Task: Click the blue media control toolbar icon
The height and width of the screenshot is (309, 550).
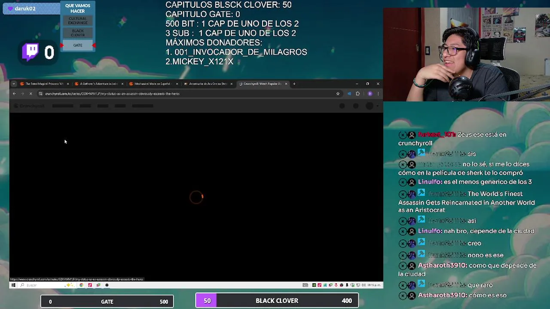Action: (349, 94)
